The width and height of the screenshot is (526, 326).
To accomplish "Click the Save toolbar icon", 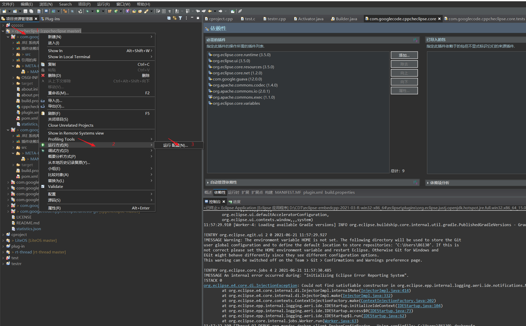I will pyautogui.click(x=25, y=11).
